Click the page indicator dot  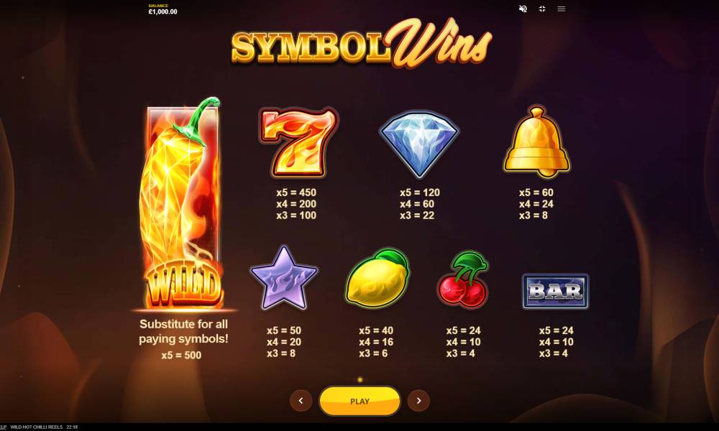click(x=360, y=380)
